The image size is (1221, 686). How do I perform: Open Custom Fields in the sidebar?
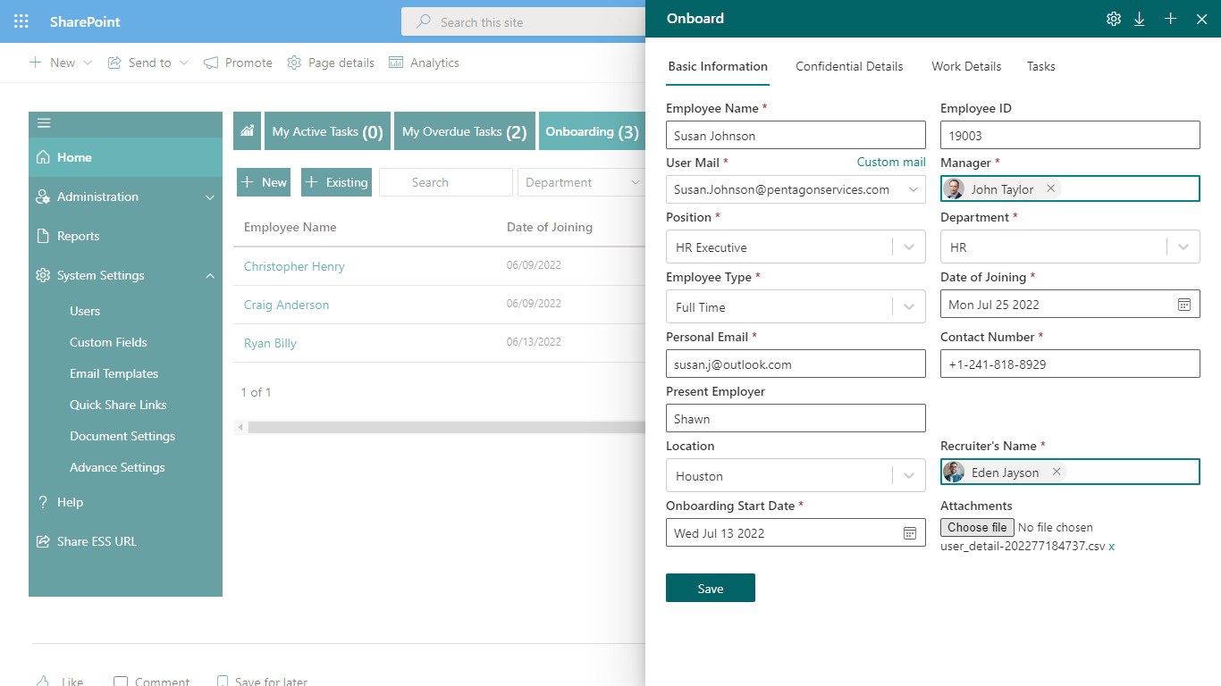pyautogui.click(x=108, y=342)
